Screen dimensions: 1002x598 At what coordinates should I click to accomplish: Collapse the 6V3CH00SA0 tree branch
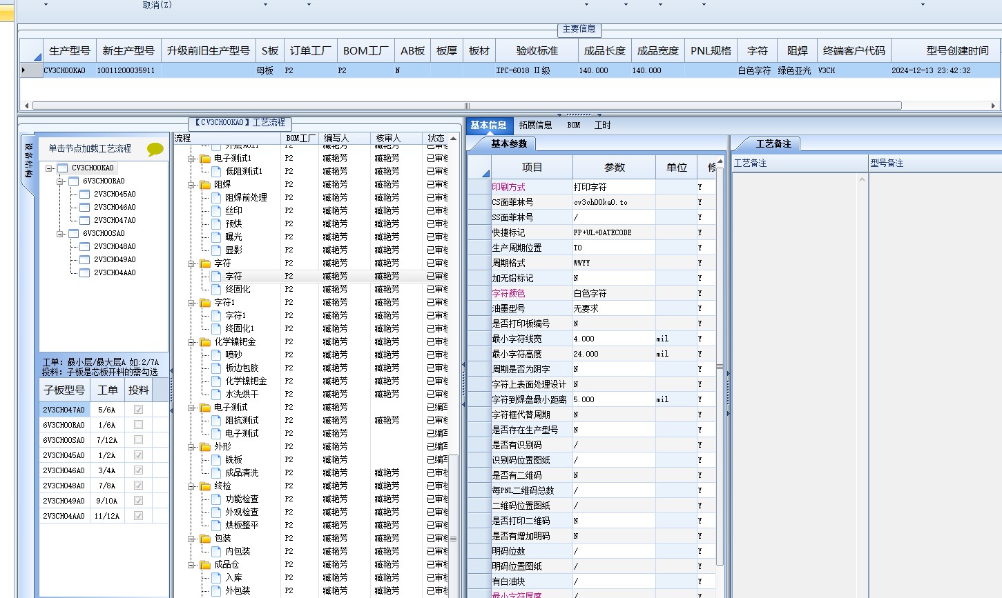click(x=60, y=234)
